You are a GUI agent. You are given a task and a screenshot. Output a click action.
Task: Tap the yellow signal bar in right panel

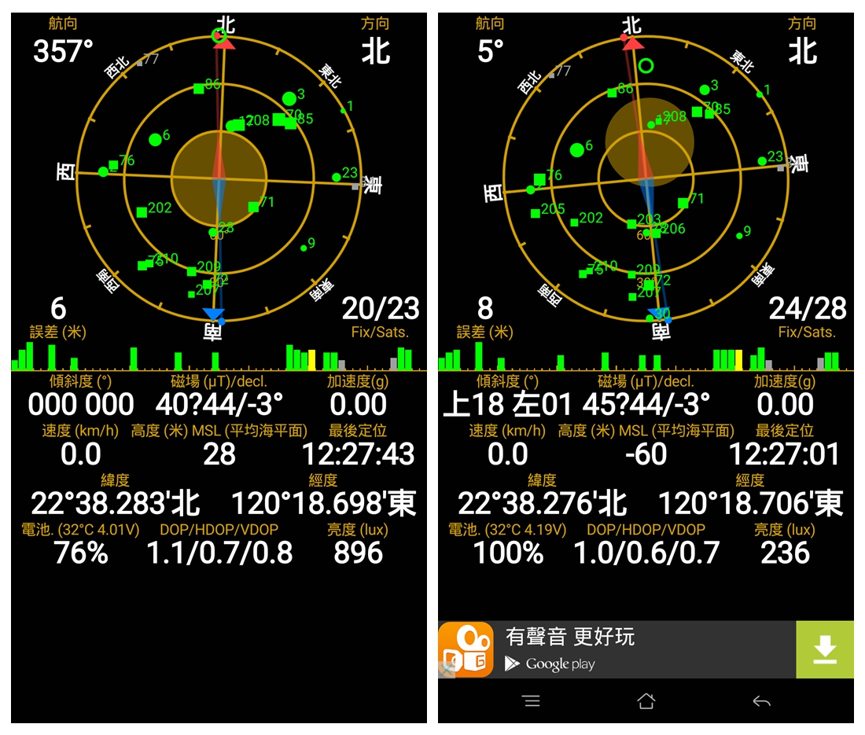point(738,359)
